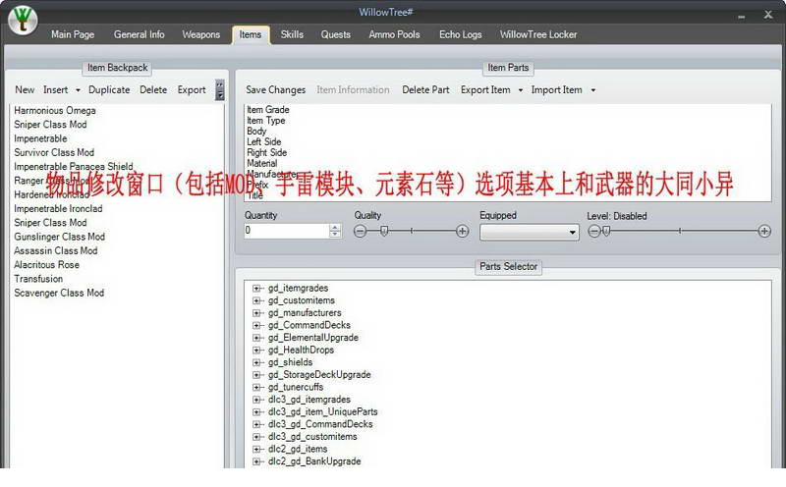Open the Import Item dropdown arrow
The image size is (786, 487).
593,90
